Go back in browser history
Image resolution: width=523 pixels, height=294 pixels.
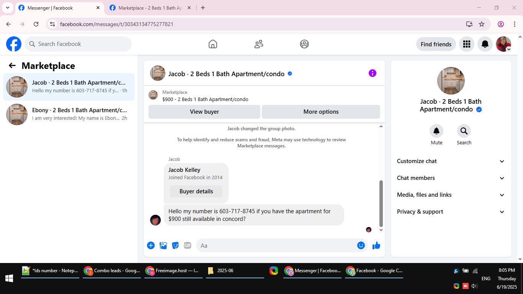[8, 24]
